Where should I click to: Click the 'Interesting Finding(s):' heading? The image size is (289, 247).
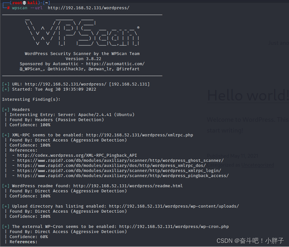pos(31,99)
